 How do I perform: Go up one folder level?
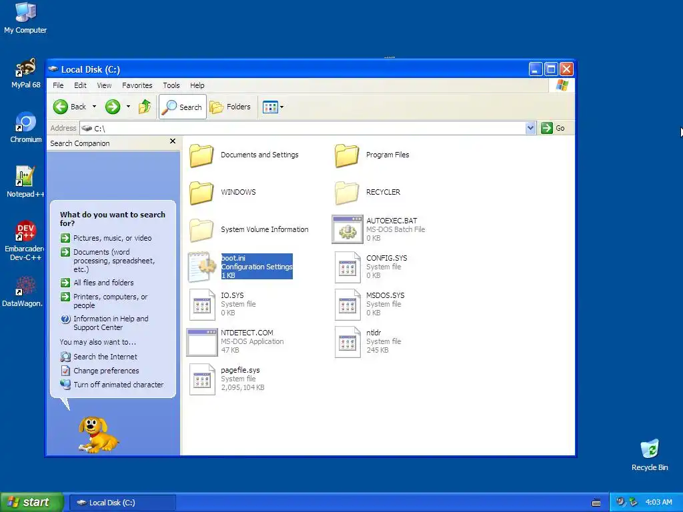tap(145, 107)
